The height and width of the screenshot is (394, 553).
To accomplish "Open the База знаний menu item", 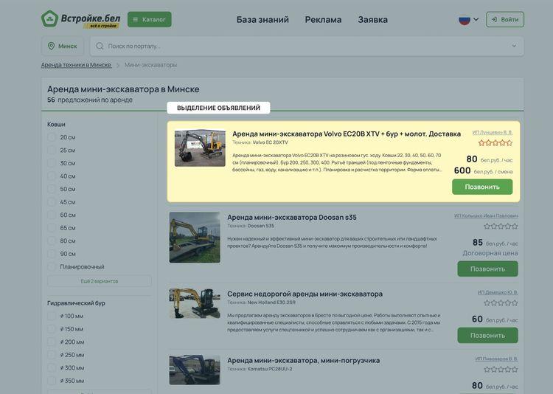I will click(x=262, y=20).
